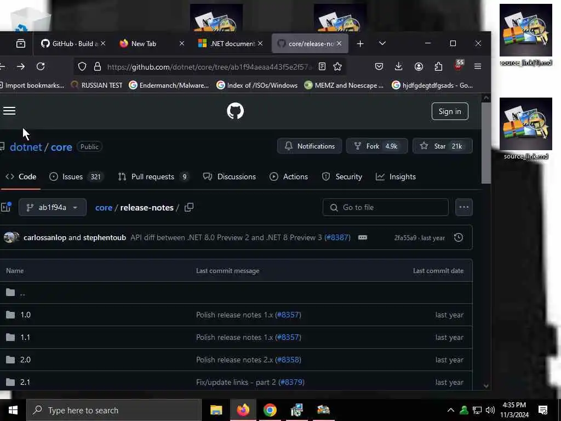
Task: Bookmark this page with the star icon
Action: (337, 66)
